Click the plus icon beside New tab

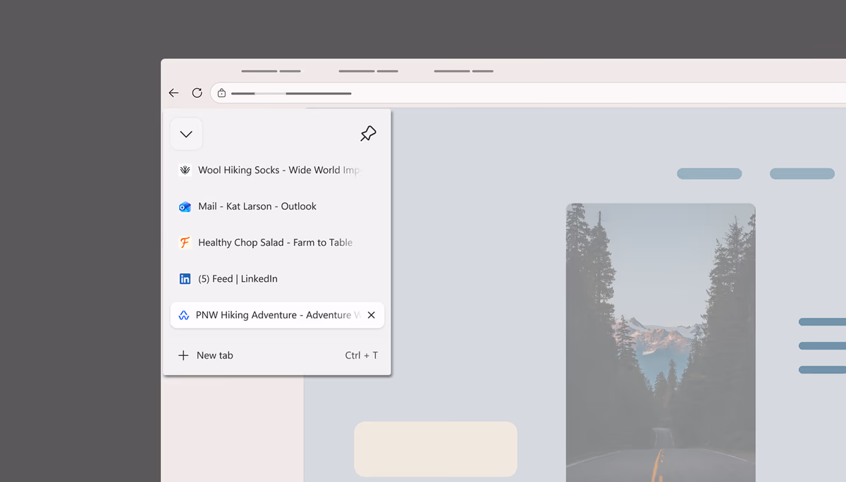click(x=183, y=355)
